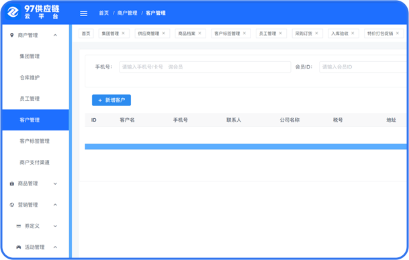Close the 商品档案 tab
The width and height of the screenshot is (409, 260).
coord(200,33)
